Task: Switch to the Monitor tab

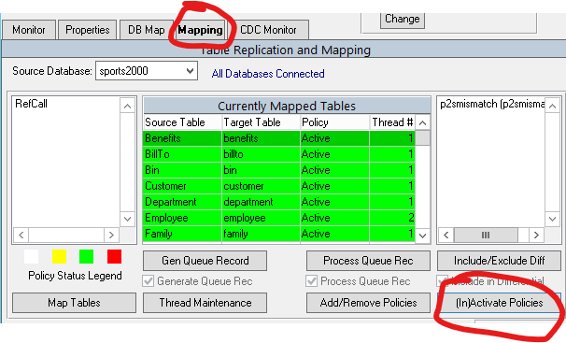Action: click(x=29, y=30)
